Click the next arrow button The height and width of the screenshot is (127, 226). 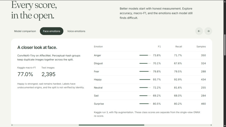click(x=208, y=31)
